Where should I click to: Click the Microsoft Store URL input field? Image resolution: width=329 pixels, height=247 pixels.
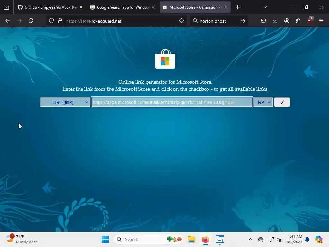coord(172,102)
